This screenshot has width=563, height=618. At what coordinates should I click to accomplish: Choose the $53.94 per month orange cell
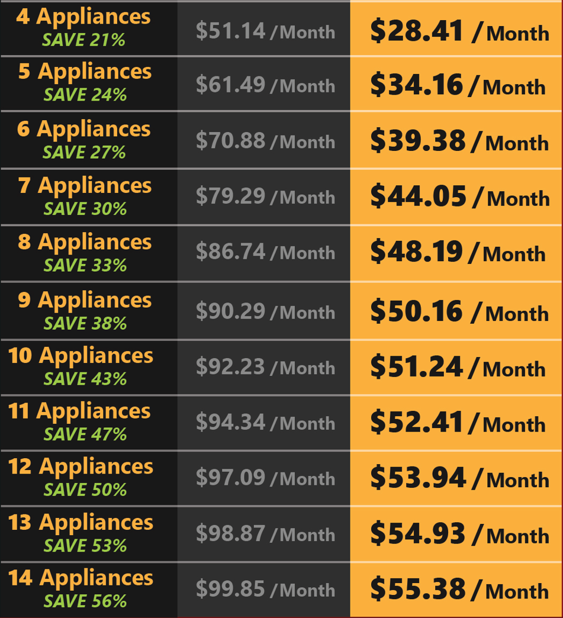[459, 478]
